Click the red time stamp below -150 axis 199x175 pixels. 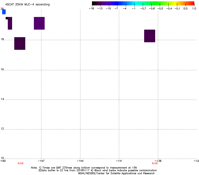tap(20, 163)
